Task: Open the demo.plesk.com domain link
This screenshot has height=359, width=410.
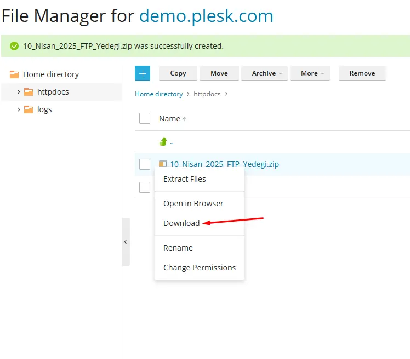Action: point(206,16)
